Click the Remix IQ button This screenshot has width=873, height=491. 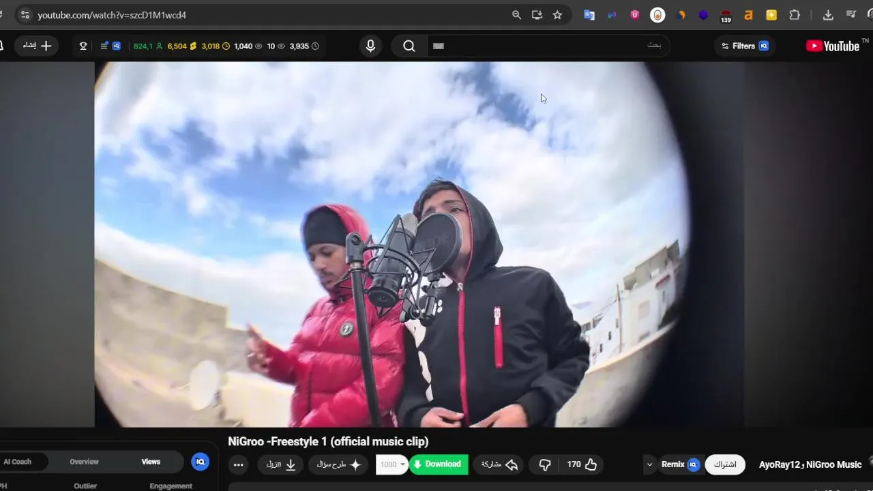680,464
